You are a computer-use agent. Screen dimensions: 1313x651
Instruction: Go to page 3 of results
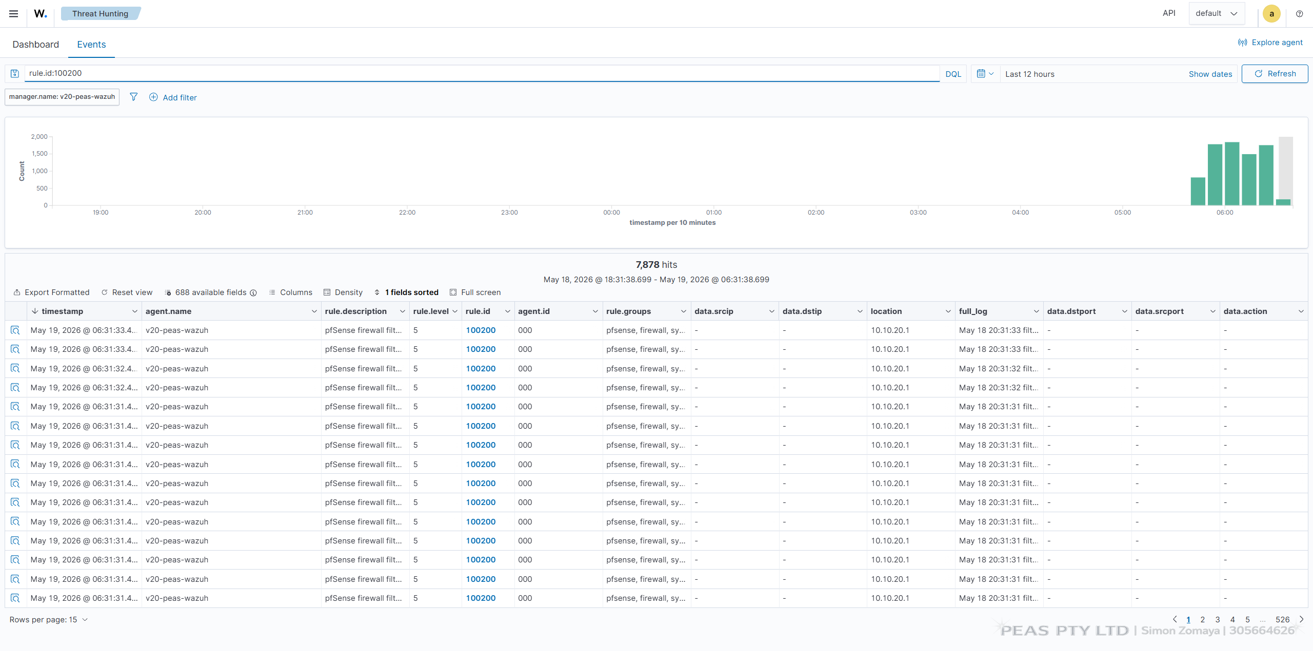[1218, 620]
